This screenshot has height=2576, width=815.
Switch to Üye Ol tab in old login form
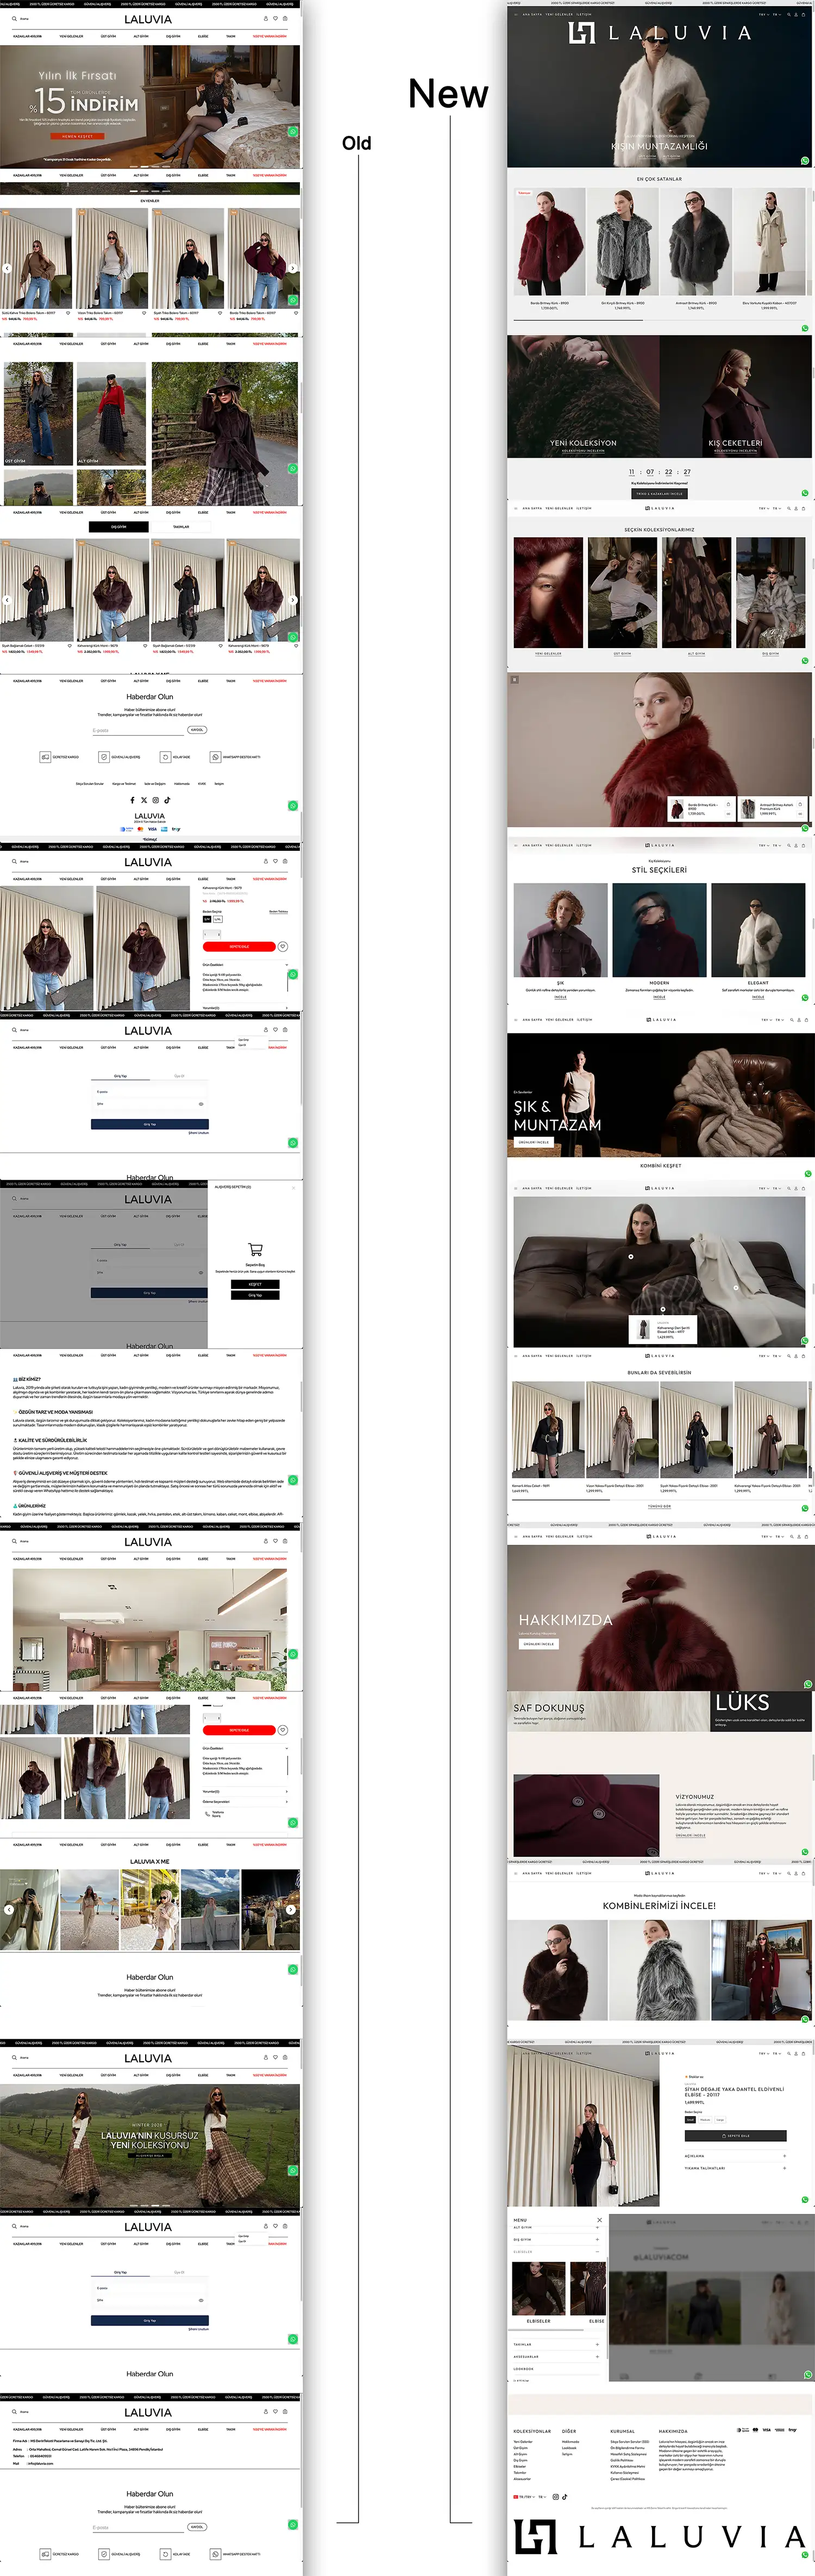click(179, 1076)
